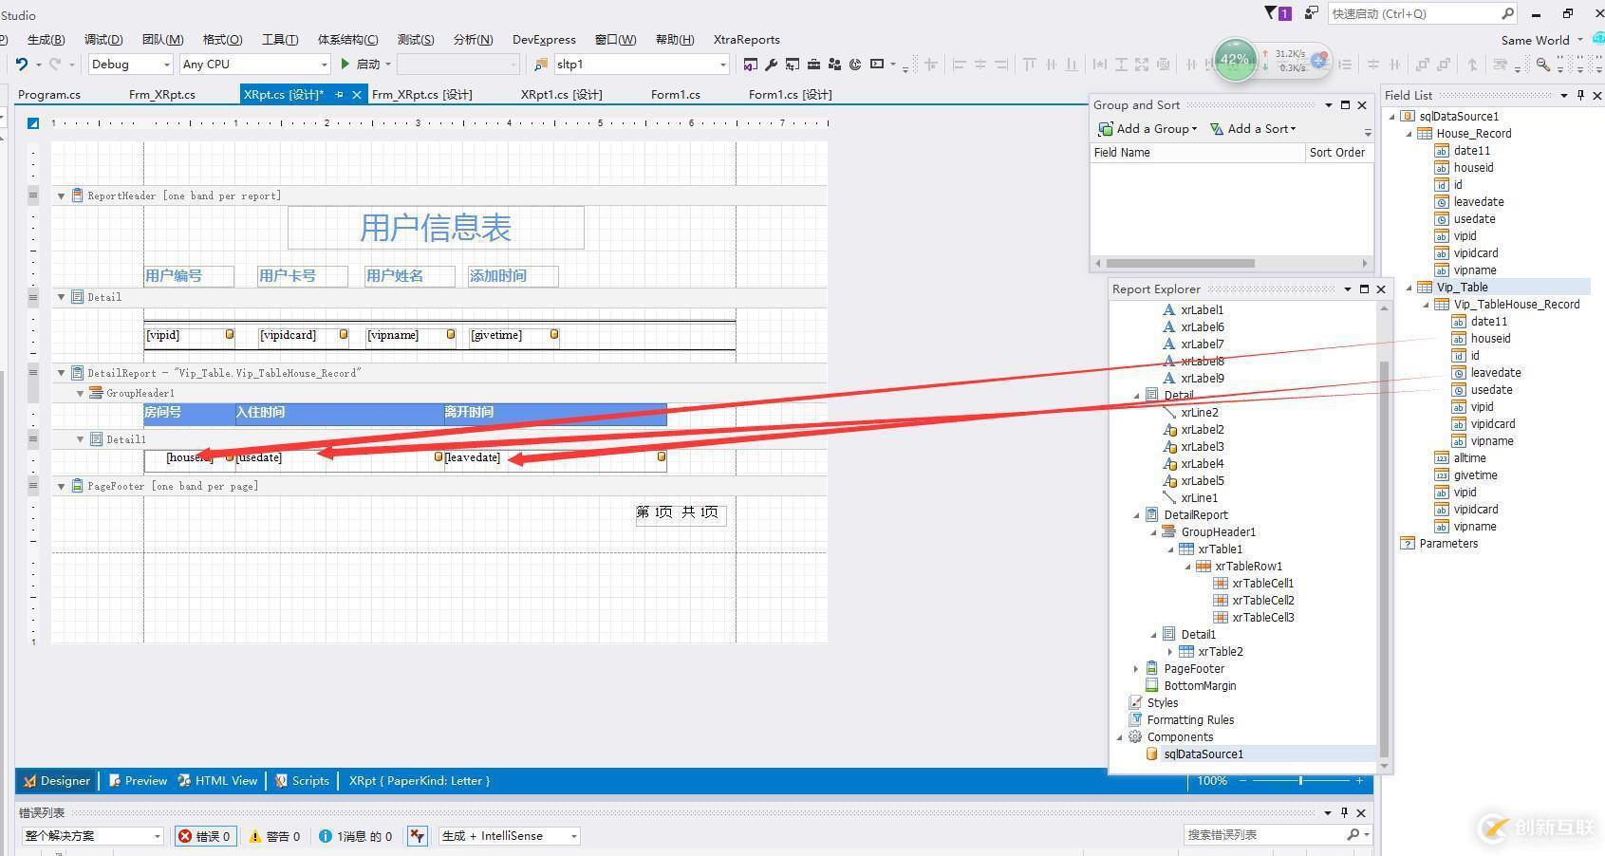Open the Debug configuration dropdown

pos(167,65)
